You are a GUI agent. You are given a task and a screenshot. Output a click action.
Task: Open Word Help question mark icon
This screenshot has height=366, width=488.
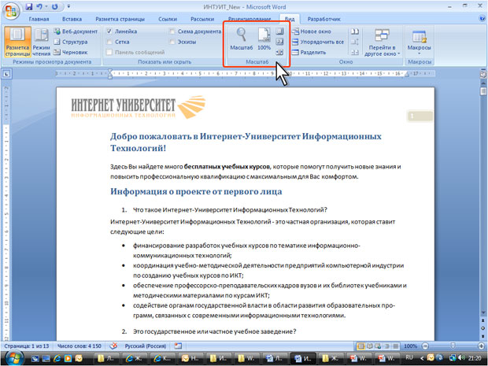pyautogui.click(x=482, y=19)
